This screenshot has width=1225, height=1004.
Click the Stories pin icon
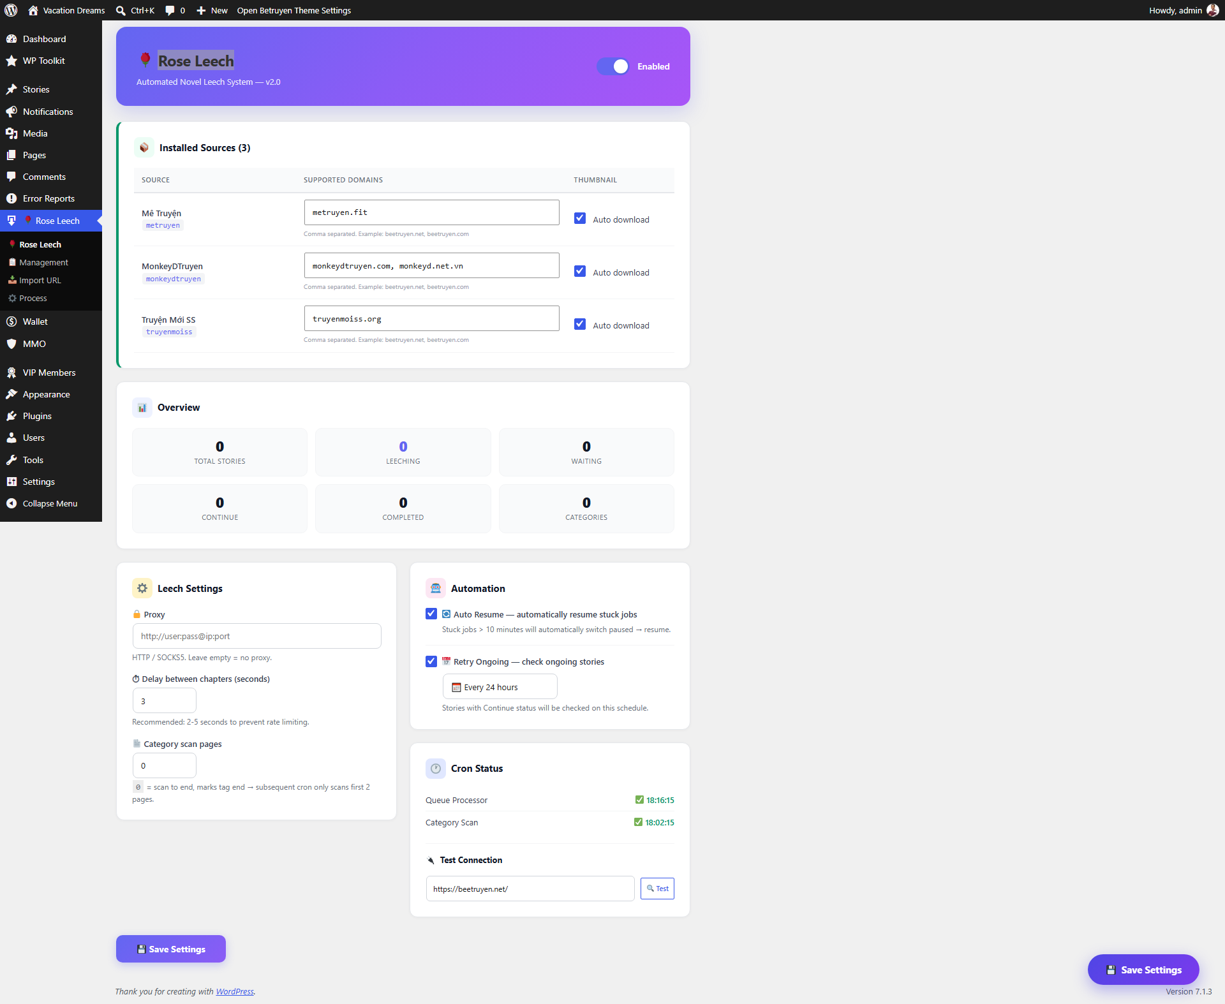(11, 89)
